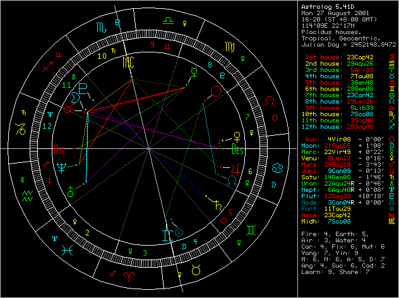Select the 'Placidus houses.' text line
Screen dimensions: 399x298
point(326,32)
